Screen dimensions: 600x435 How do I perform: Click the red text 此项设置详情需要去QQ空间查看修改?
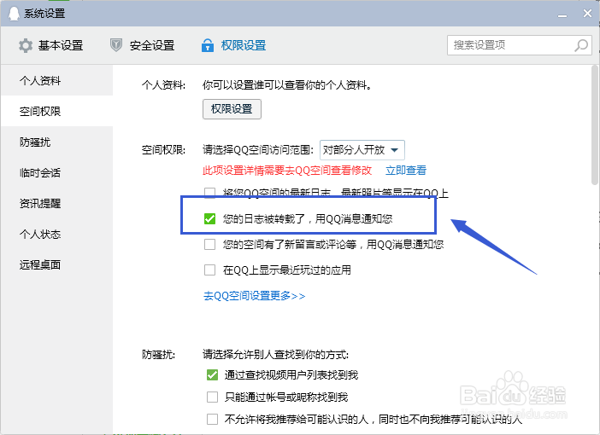click(287, 171)
